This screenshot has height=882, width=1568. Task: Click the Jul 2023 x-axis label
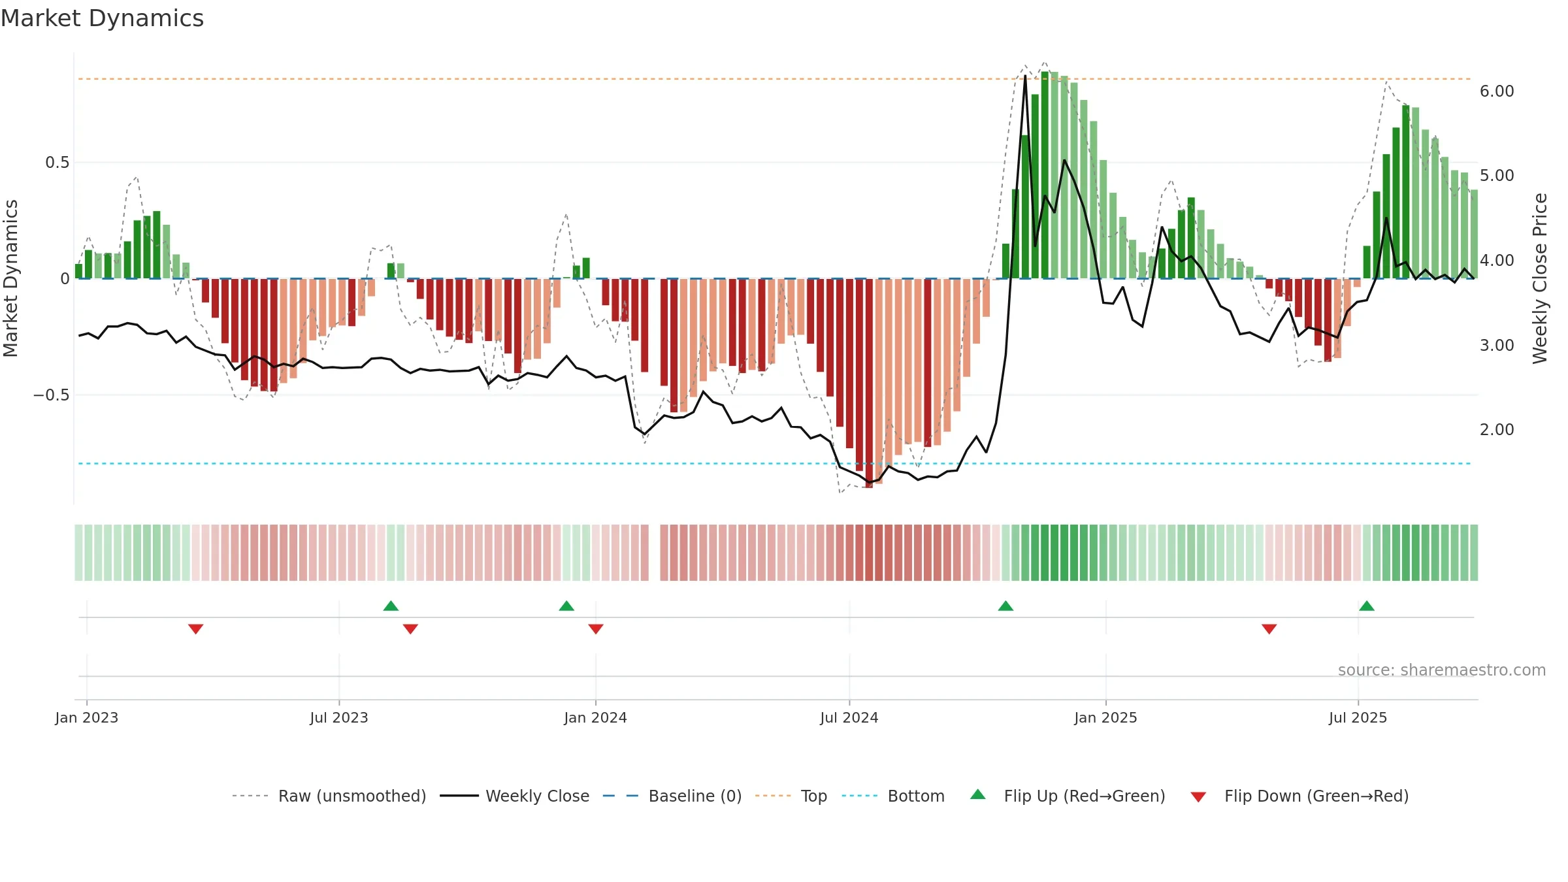point(339,717)
